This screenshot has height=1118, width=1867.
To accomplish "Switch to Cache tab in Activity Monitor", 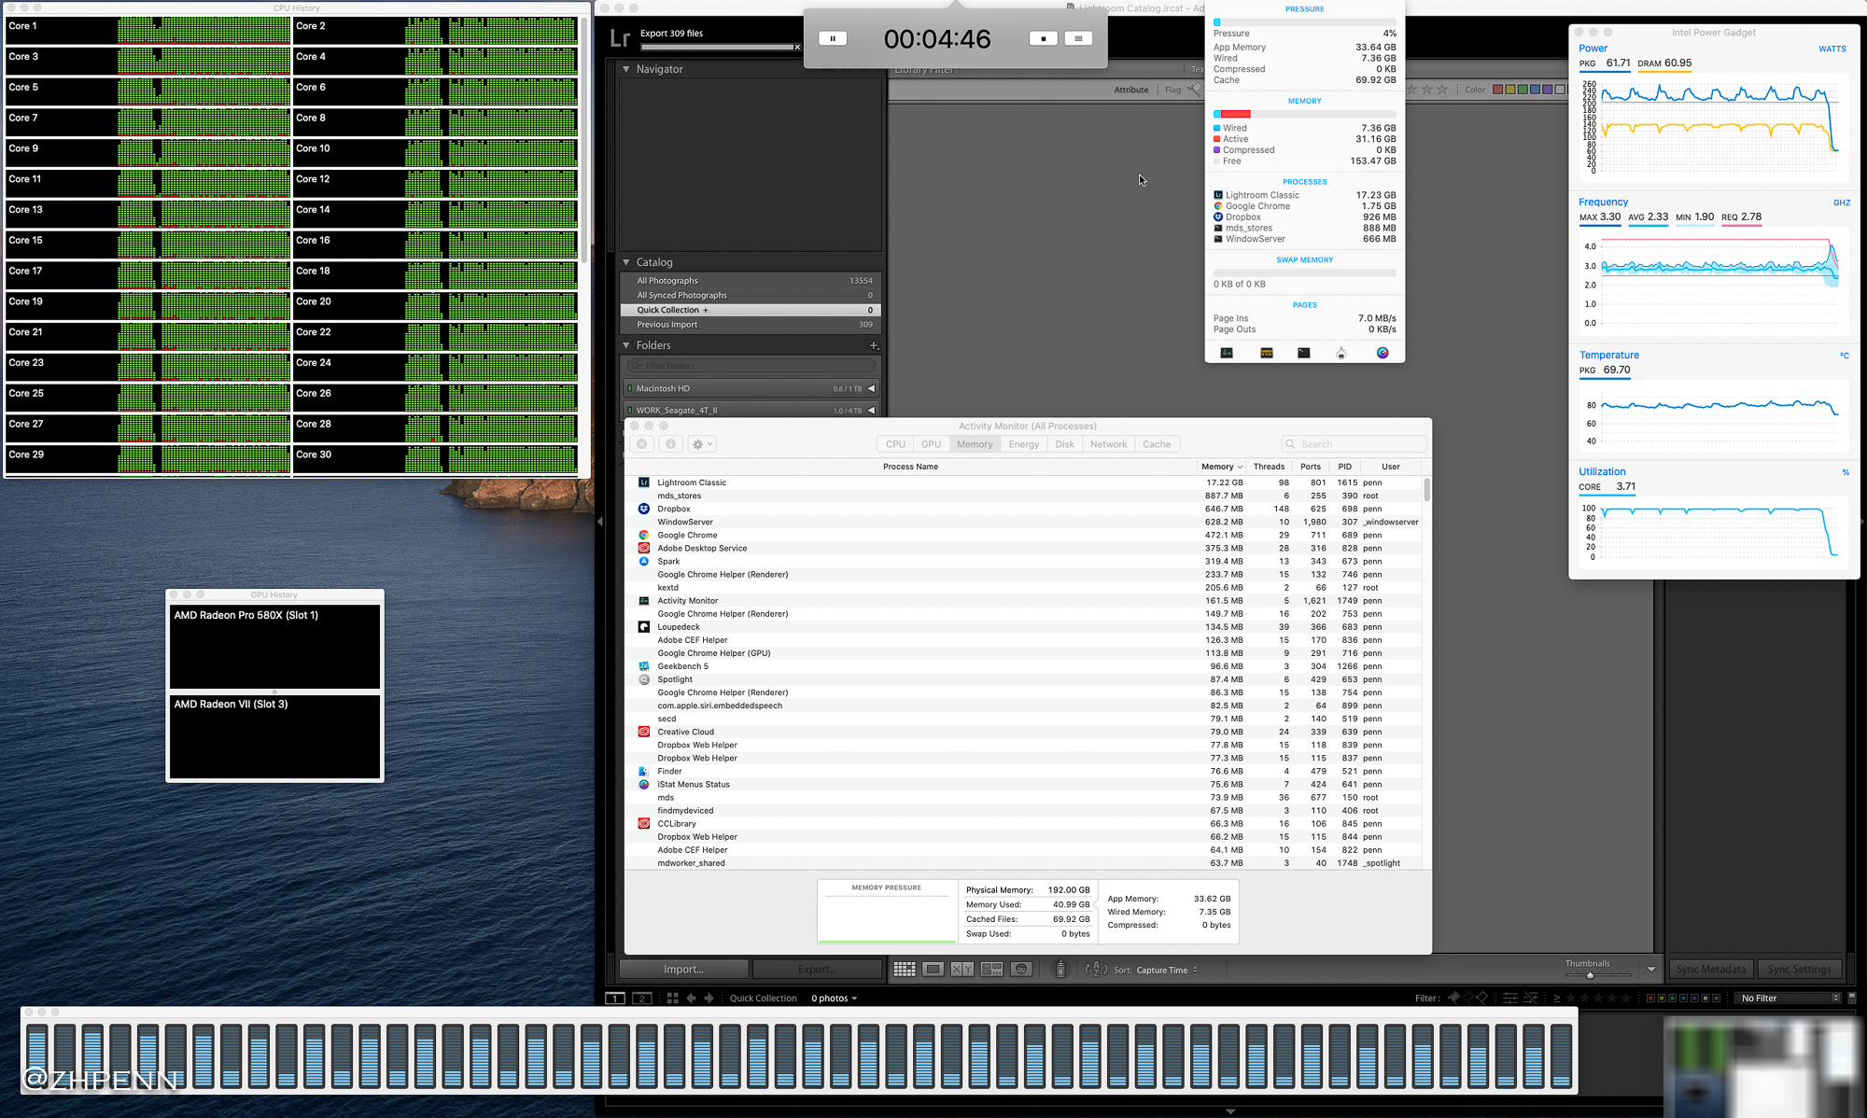I will [1157, 444].
